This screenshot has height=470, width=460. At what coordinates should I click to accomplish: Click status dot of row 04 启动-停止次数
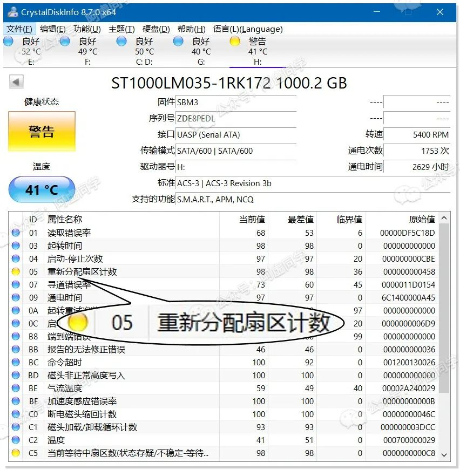16,258
